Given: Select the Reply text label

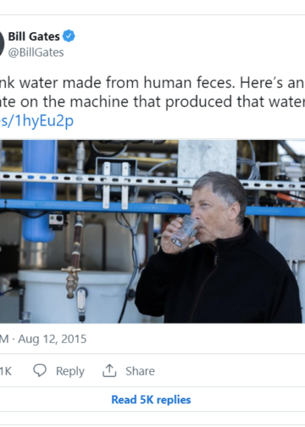Looking at the screenshot, I should (x=70, y=371).
